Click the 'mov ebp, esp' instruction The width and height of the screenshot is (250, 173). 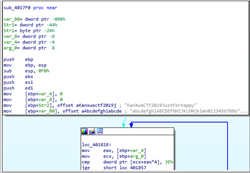25,65
